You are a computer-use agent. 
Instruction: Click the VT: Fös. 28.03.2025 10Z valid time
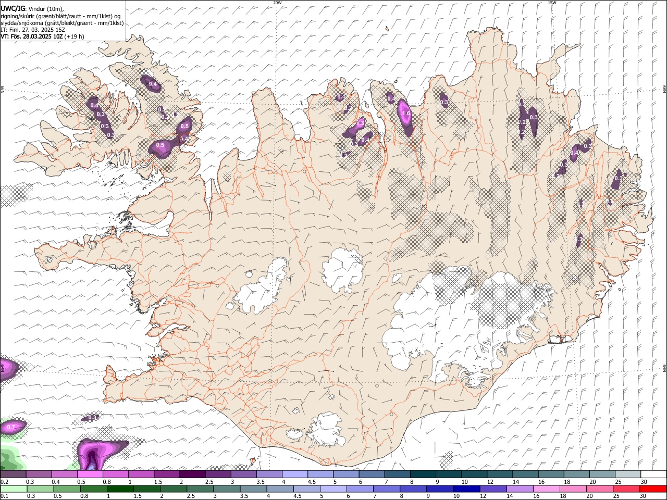pyautogui.click(x=32, y=36)
